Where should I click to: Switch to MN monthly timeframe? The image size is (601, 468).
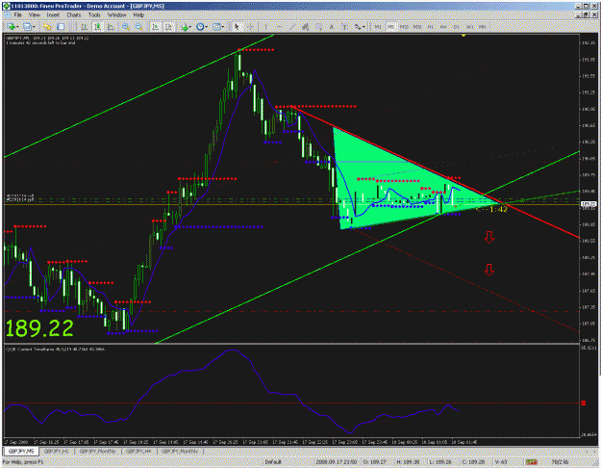tap(483, 27)
